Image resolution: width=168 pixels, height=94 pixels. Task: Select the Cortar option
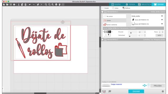[x=114, y=20]
